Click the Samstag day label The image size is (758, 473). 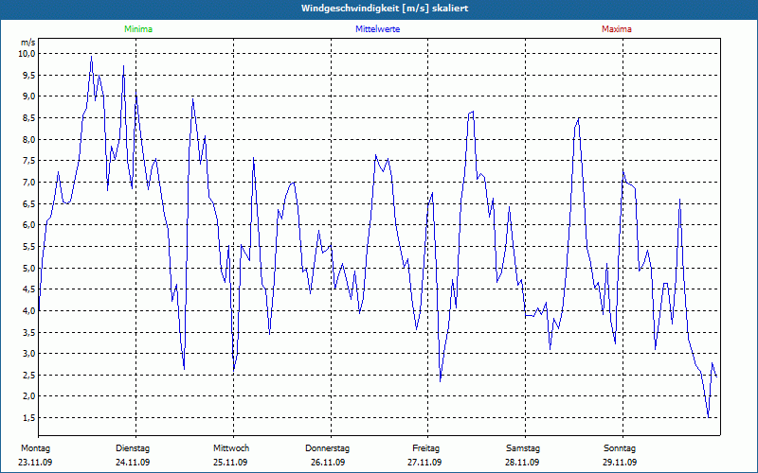click(523, 448)
